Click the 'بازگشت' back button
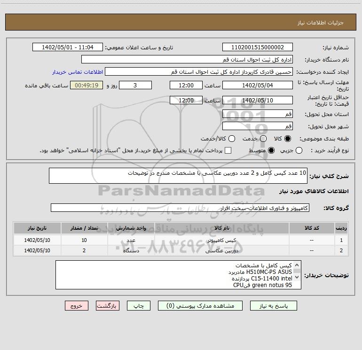Screen dimensions: 362x350 click(108, 306)
